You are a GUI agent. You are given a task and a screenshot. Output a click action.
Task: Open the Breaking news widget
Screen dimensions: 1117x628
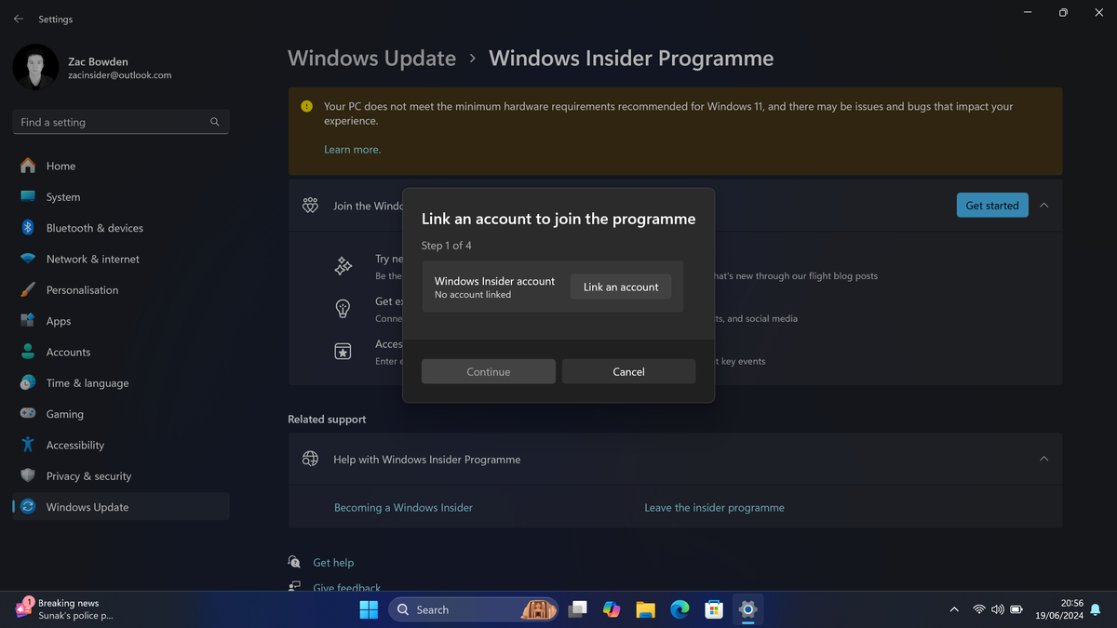pos(63,609)
